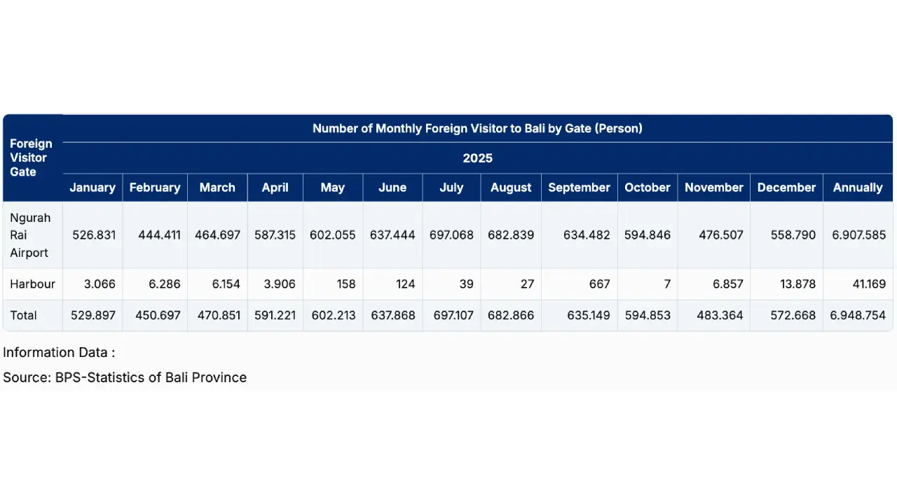Select annual total cell 6.948.754
This screenshot has width=897, height=504.
[858, 316]
